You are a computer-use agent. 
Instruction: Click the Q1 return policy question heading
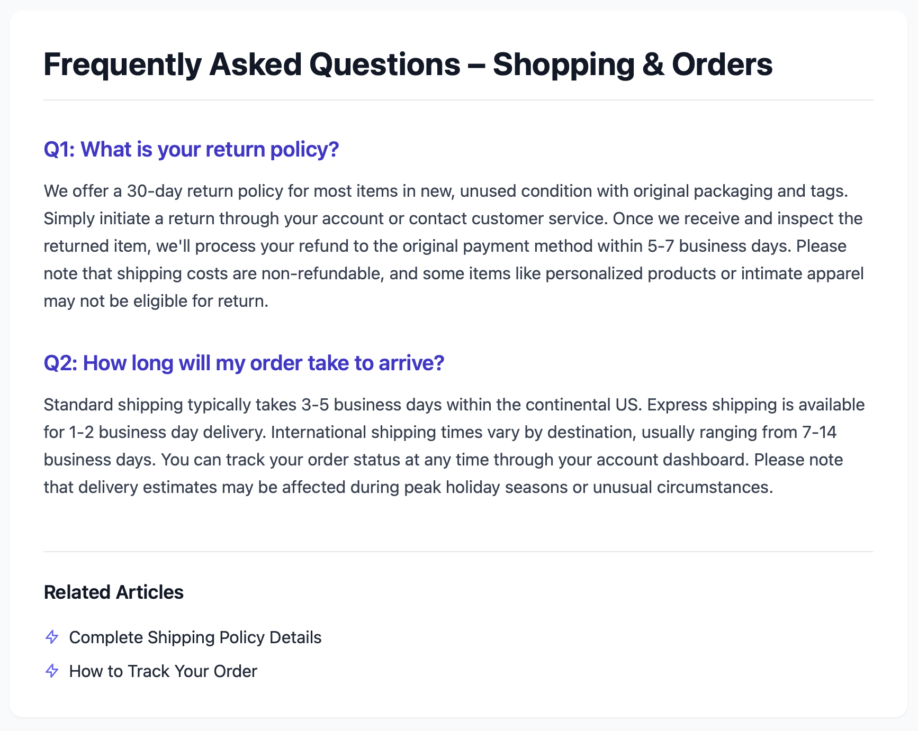[191, 150]
